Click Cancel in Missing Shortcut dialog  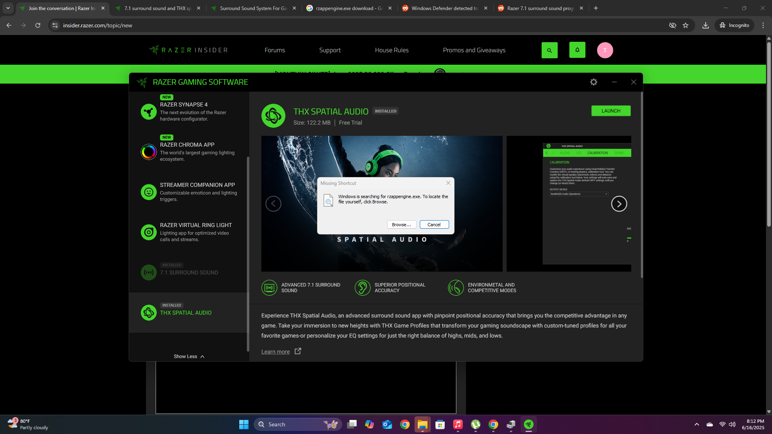[x=434, y=225]
